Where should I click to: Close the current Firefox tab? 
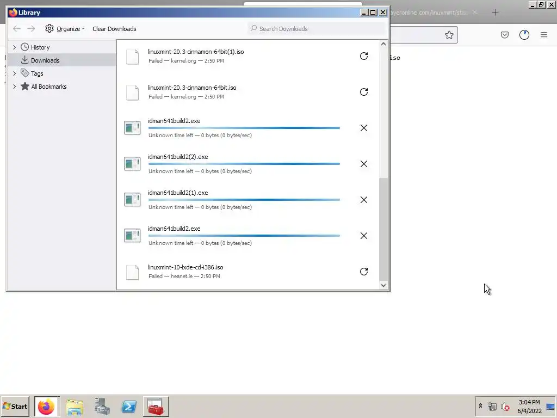click(475, 13)
